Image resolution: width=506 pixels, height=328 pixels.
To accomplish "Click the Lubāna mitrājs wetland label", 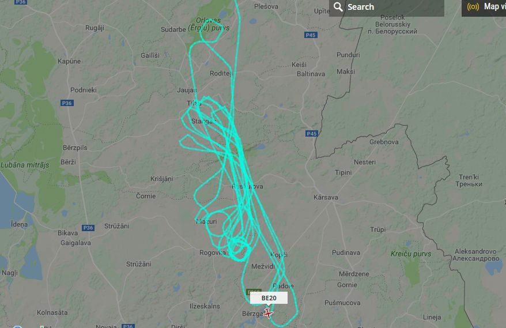I will click(25, 165).
